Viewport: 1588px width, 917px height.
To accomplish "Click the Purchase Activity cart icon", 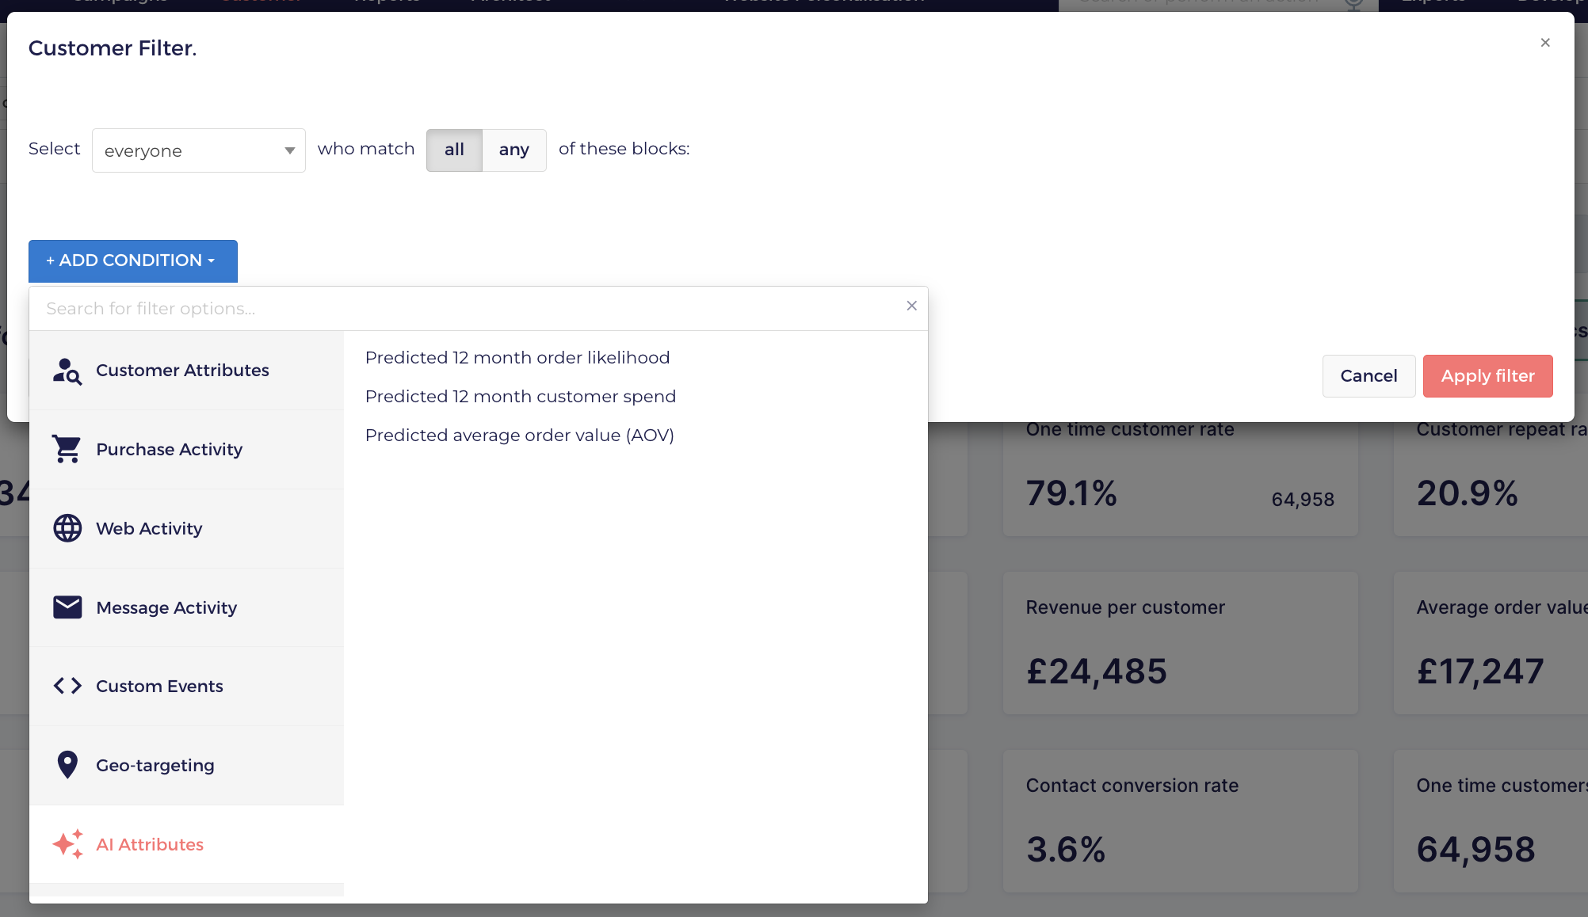I will (x=67, y=449).
